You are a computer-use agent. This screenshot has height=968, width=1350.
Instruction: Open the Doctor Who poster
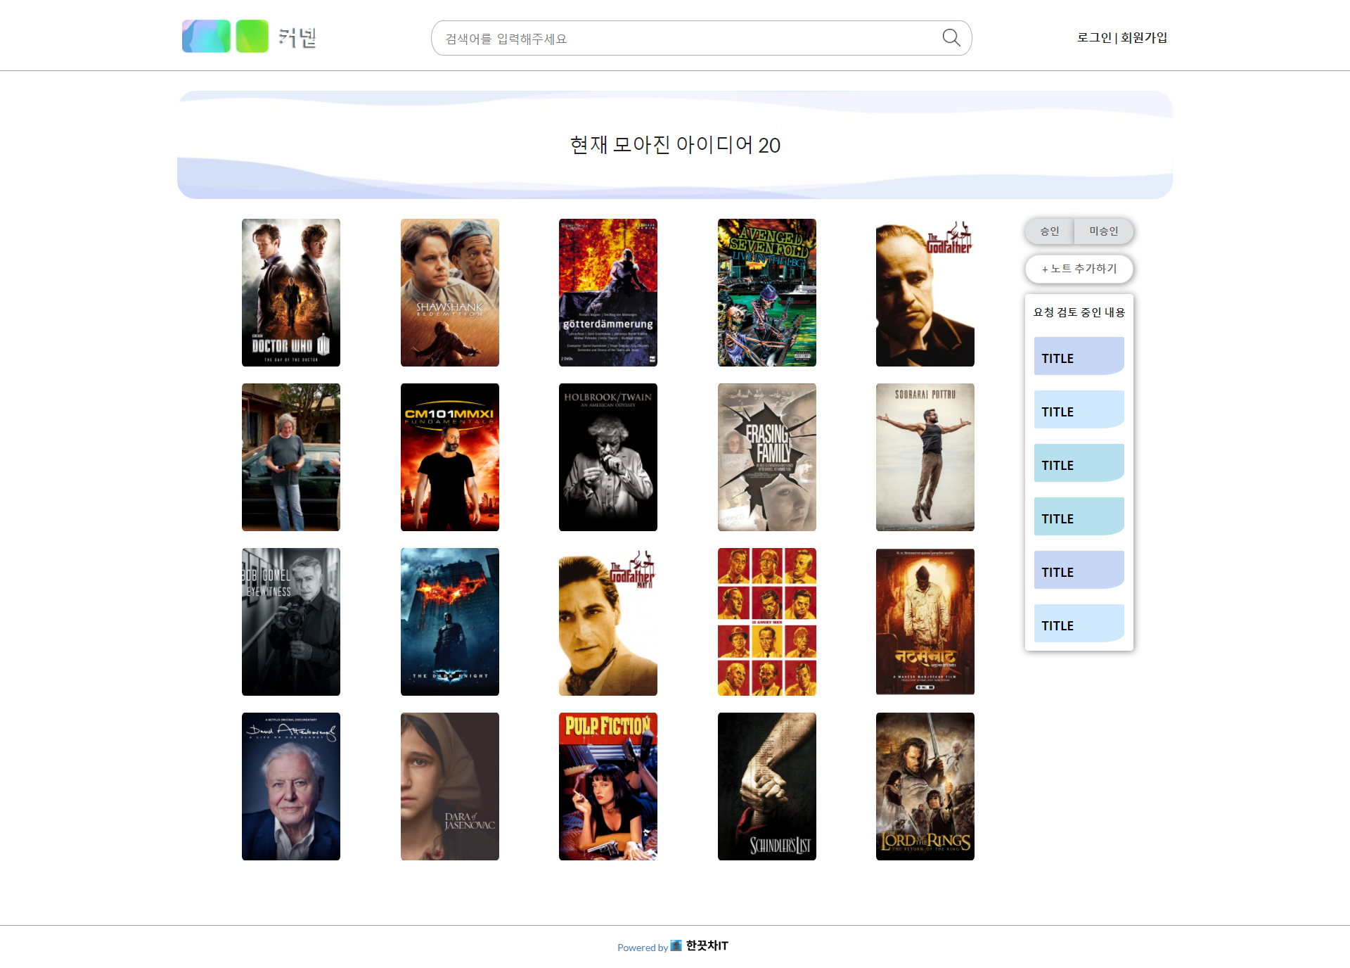pos(291,293)
